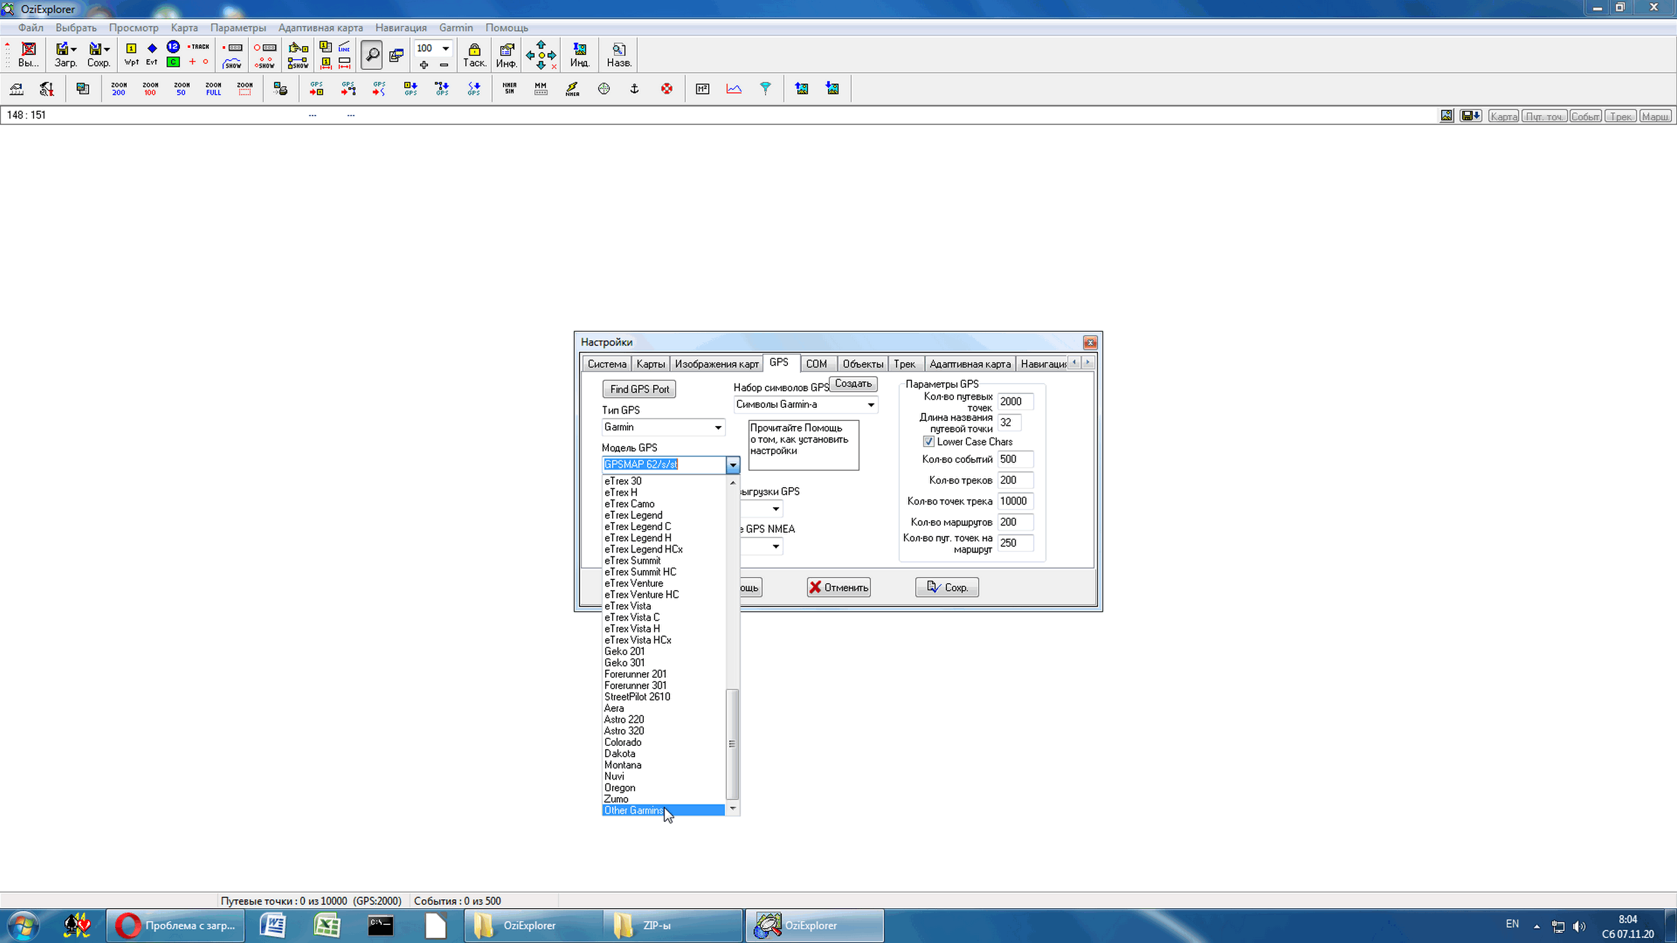1677x943 pixels.
Task: Click the Кол-во путевых точек 2000 field
Action: (x=1015, y=402)
